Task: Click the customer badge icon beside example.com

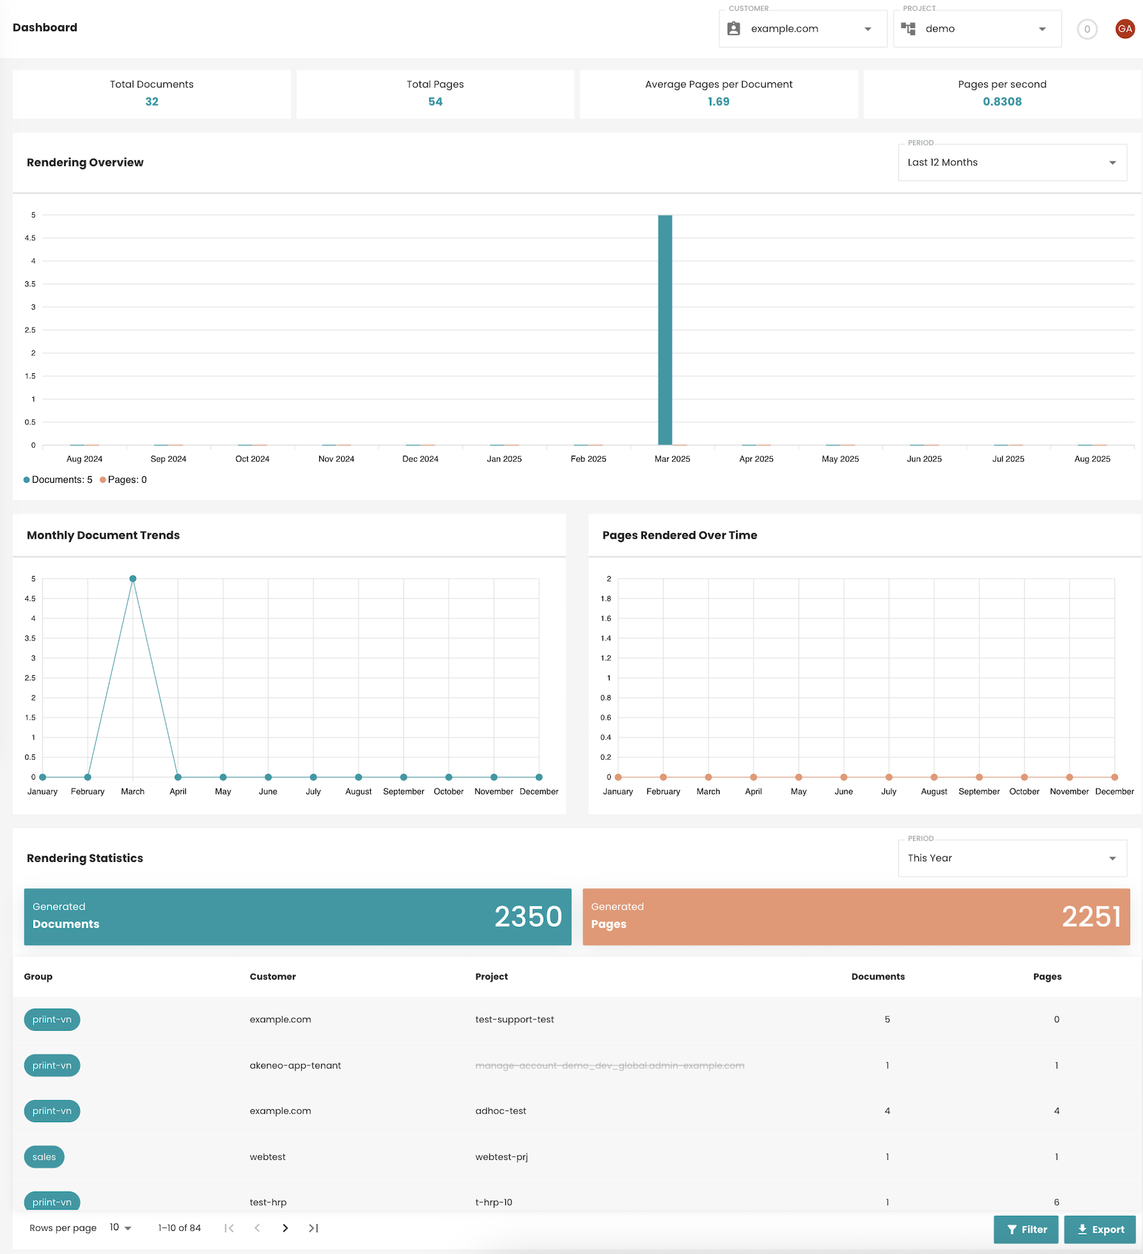Action: click(x=734, y=28)
